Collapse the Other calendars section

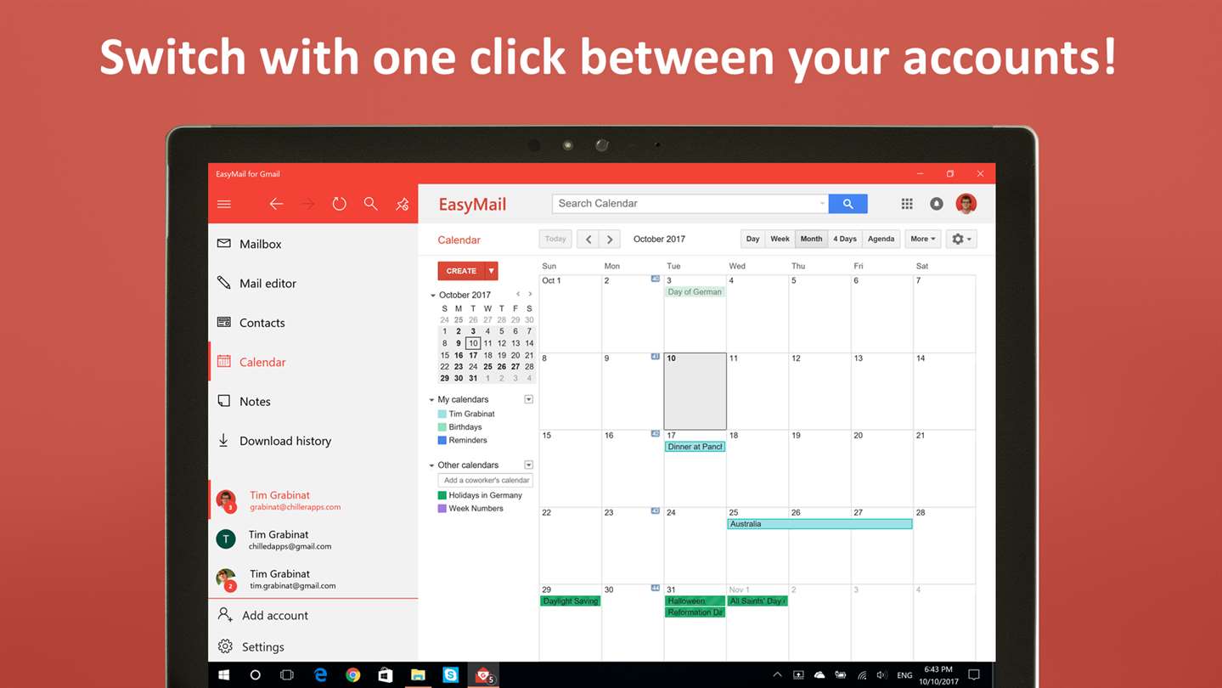coord(432,465)
